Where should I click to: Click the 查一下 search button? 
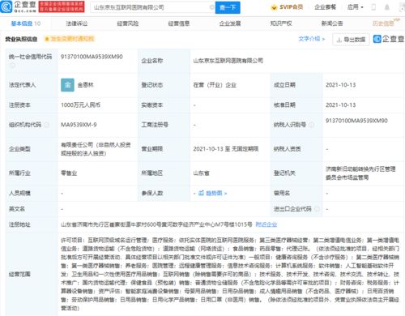pos(228,7)
